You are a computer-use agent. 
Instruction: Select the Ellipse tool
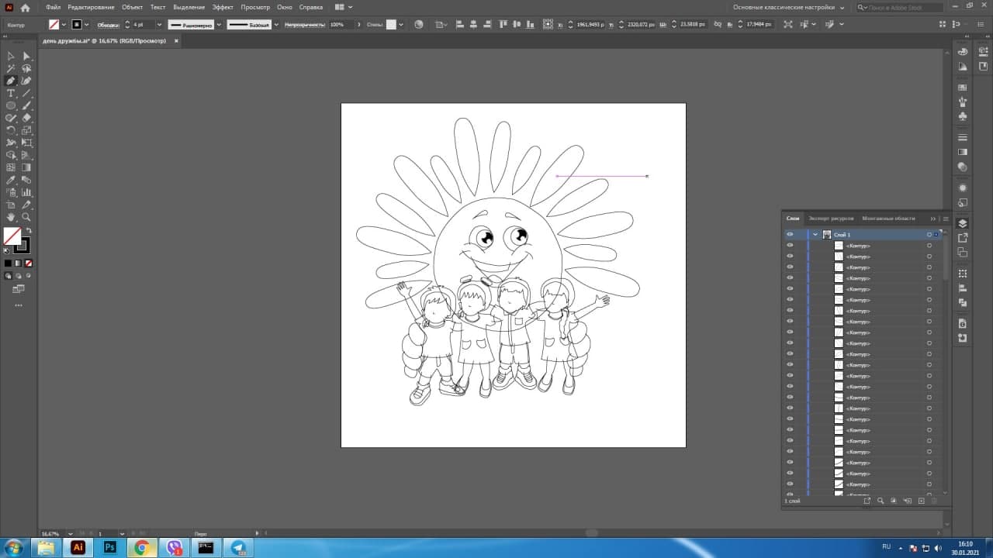point(11,105)
